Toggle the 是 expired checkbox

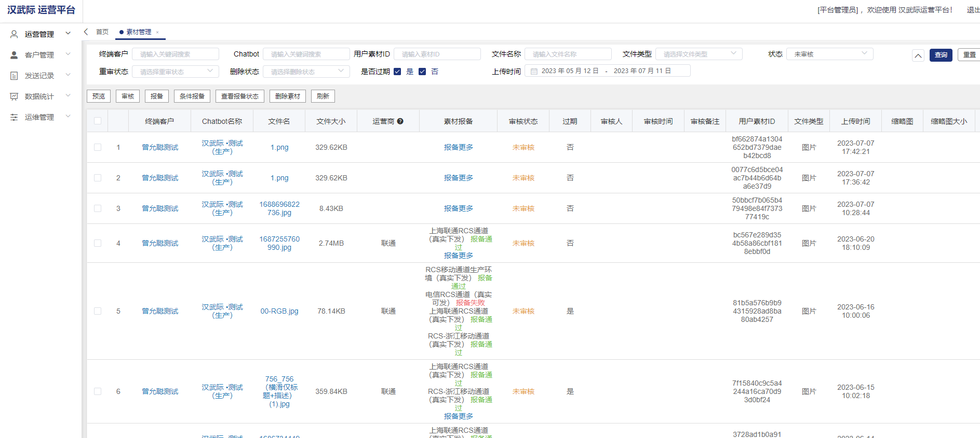397,72
